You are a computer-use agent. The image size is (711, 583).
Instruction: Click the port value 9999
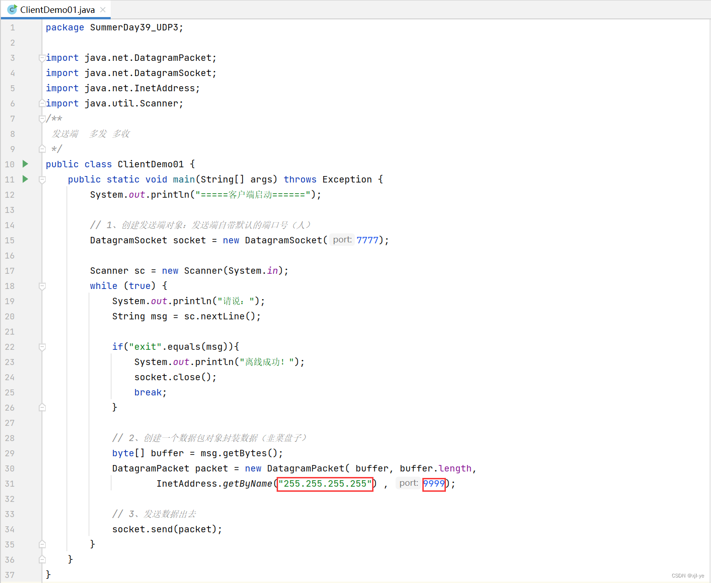tap(434, 484)
